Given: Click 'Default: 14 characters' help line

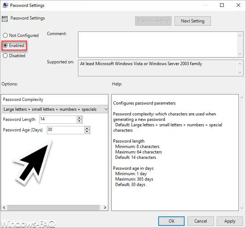Looking at the screenshot, I should click(135, 157).
